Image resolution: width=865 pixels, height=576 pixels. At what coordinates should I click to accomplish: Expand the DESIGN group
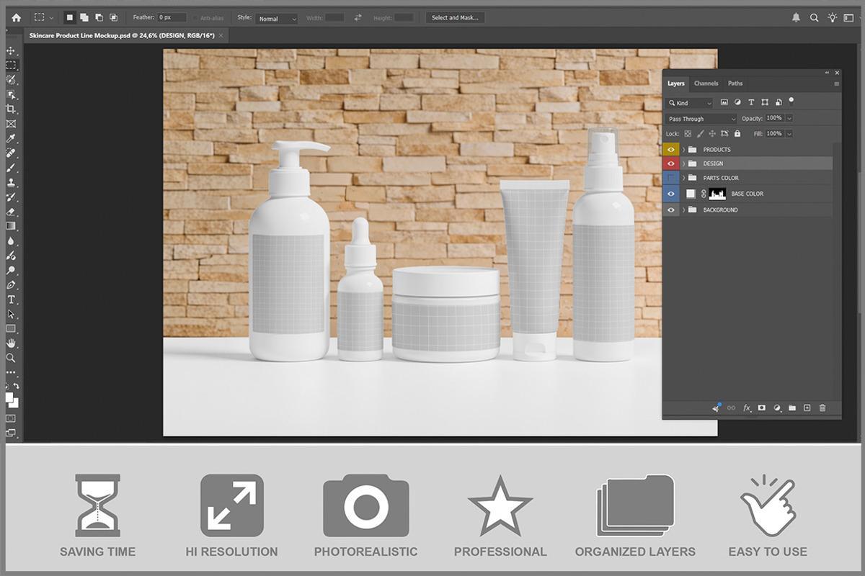[683, 163]
